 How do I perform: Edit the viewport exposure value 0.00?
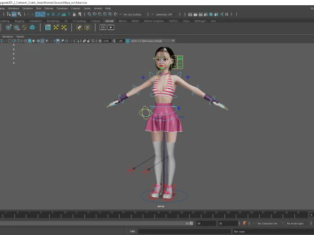[x=106, y=41]
